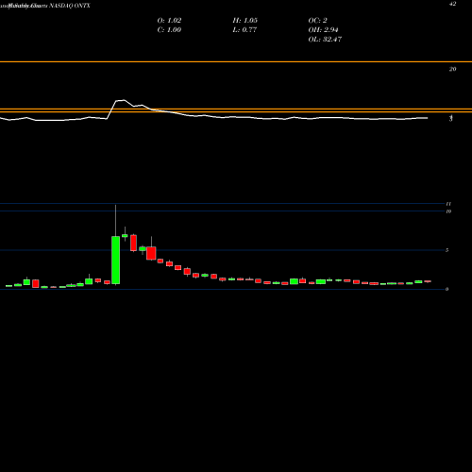Select the low value 'L: 0.77'
Image resolution: width=472 pixels, height=472 pixels.
tap(244, 30)
